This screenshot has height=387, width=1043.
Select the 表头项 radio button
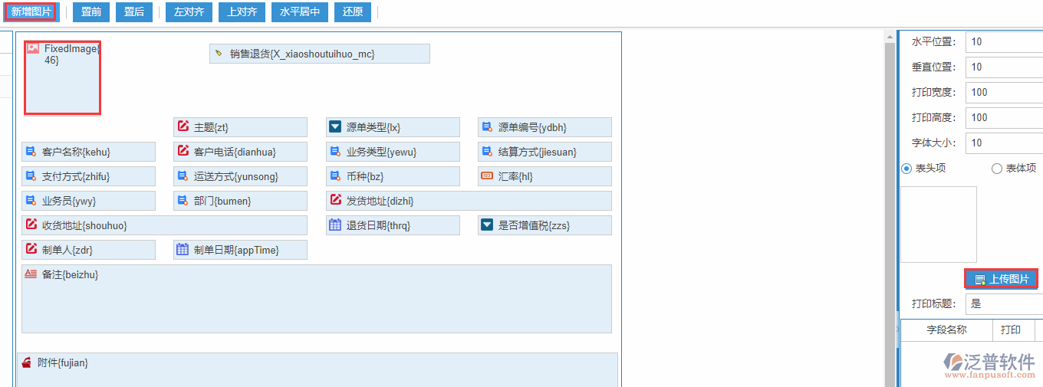coord(906,169)
